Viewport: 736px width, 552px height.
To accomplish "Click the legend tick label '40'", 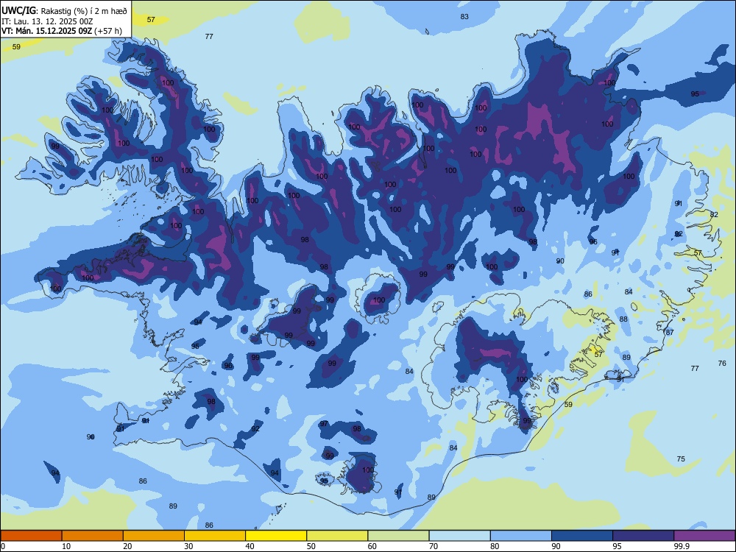I will [x=250, y=546].
